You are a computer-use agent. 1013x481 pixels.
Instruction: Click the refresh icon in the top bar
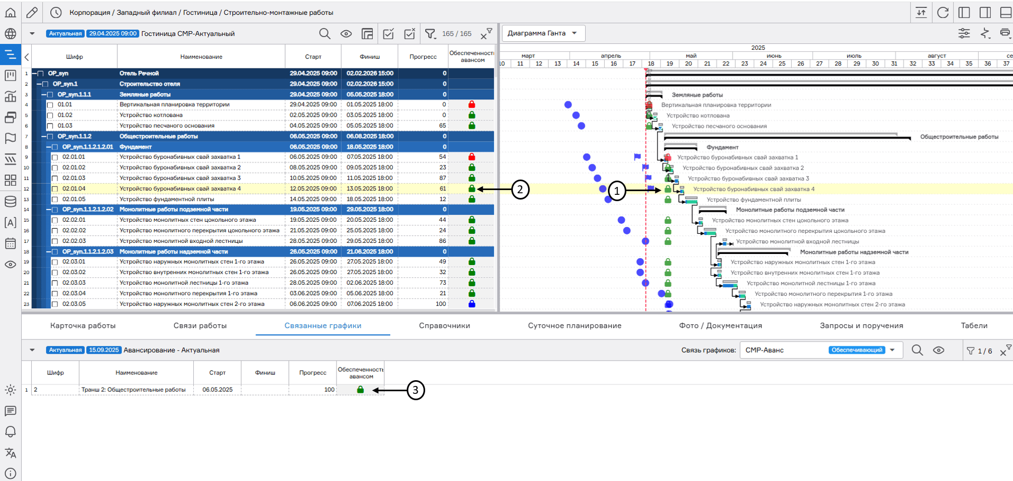(x=943, y=13)
